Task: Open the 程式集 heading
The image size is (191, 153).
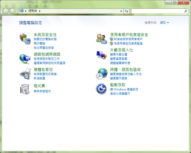Action: click(39, 86)
